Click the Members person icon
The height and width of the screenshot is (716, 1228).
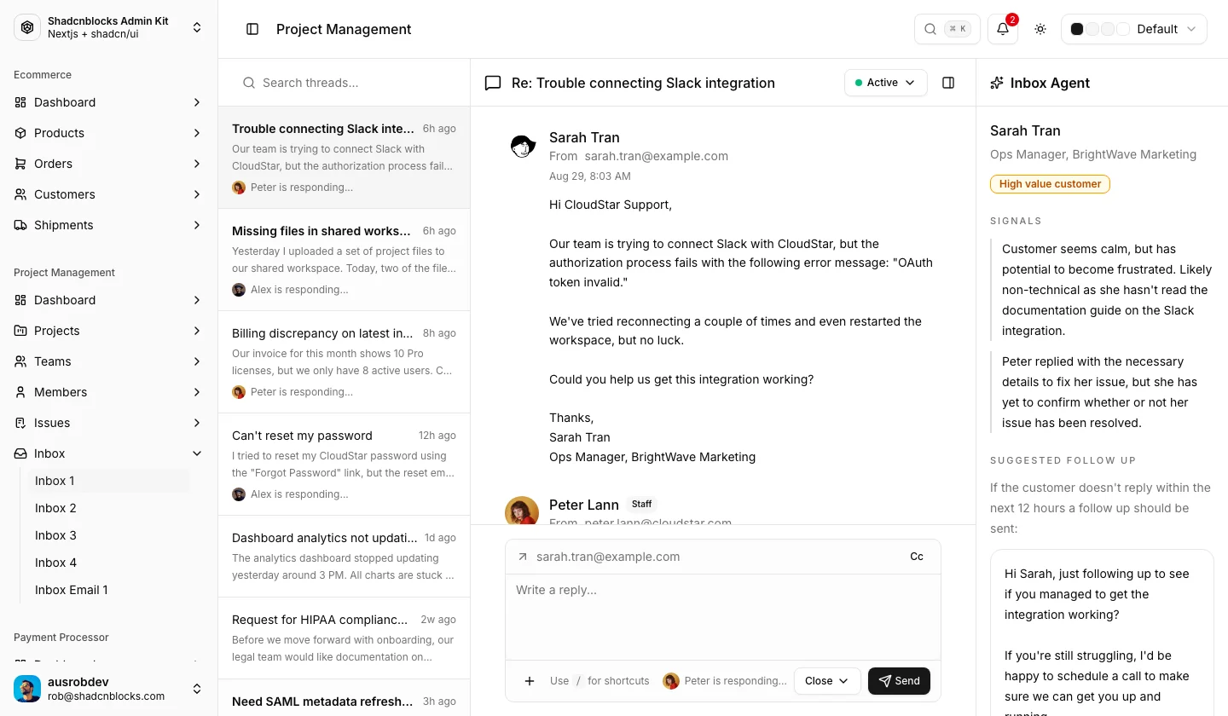coord(20,392)
